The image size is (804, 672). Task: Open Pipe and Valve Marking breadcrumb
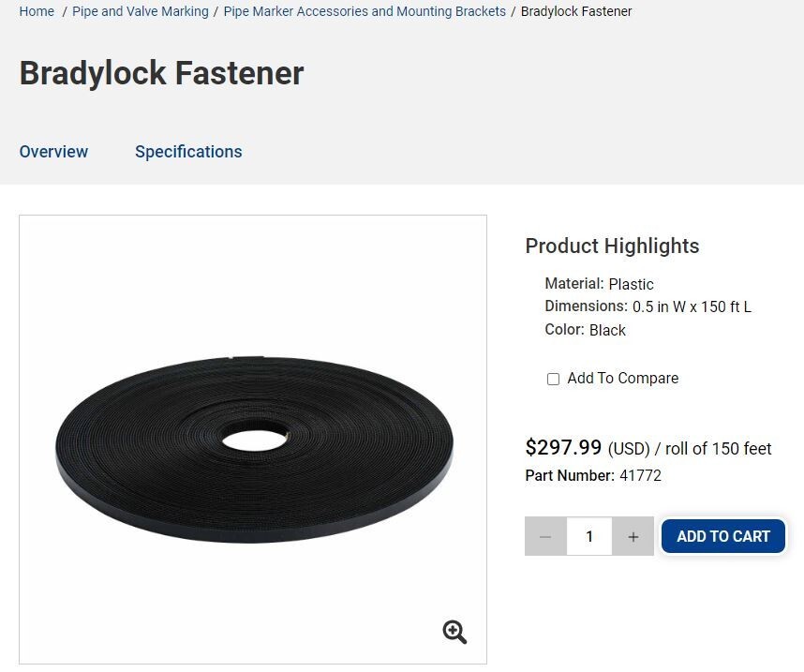[141, 11]
